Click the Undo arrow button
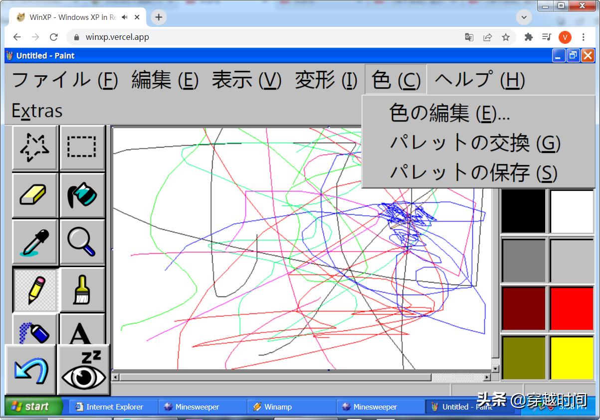 [x=31, y=370]
